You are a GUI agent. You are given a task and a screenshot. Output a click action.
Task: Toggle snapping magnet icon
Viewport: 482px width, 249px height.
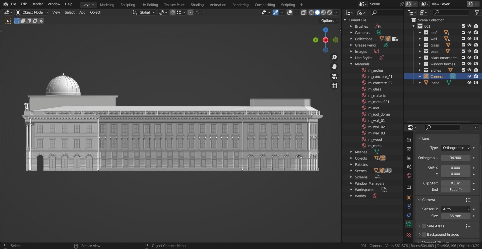172,12
